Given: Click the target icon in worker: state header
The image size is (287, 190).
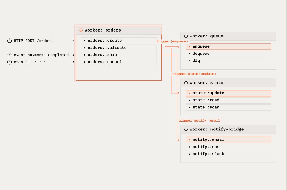Looking at the screenshot, I should [186, 83].
